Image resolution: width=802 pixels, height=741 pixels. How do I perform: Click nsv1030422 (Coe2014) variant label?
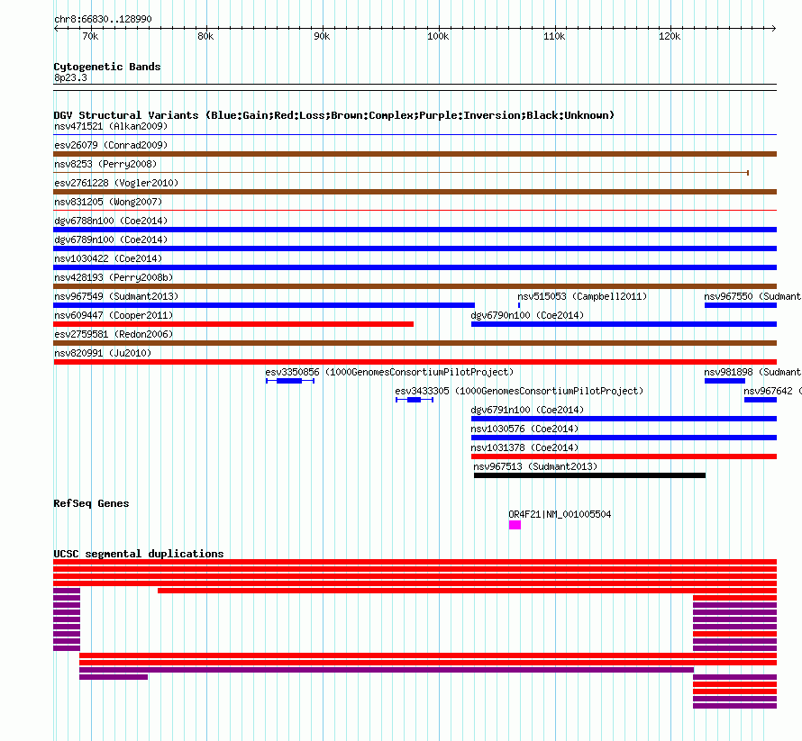(108, 258)
